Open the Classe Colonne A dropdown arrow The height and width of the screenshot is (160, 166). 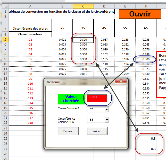pyautogui.click(x=107, y=110)
